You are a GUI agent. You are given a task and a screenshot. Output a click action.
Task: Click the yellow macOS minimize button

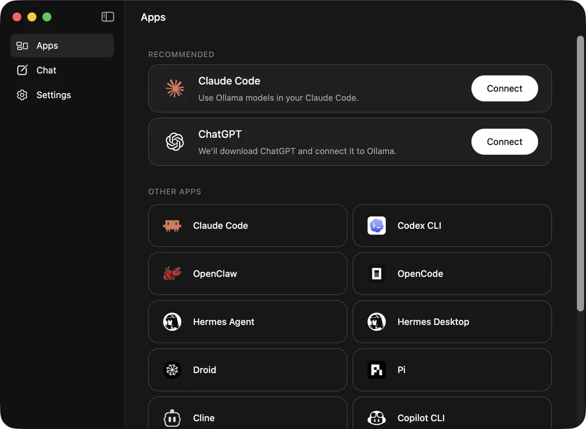coord(32,17)
